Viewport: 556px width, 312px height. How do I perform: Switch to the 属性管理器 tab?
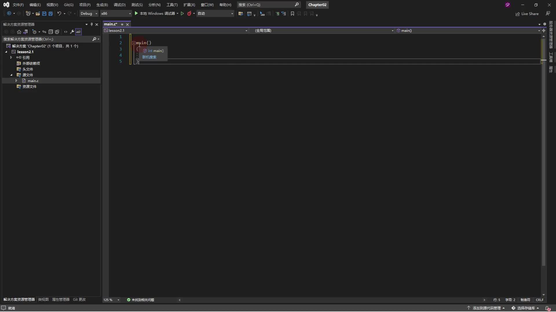(61, 300)
